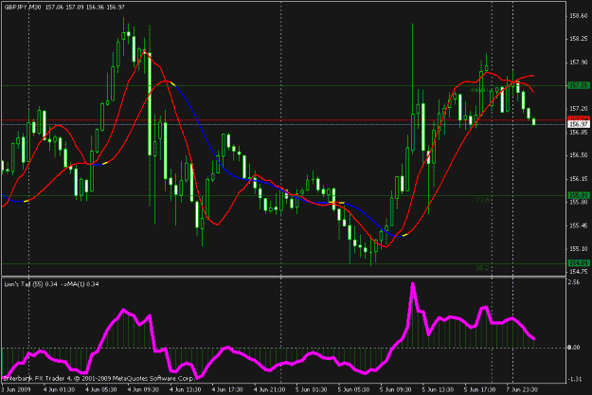This screenshot has width=592, height=395.
Task: Click the 157.90 price scale label
Action: click(578, 63)
